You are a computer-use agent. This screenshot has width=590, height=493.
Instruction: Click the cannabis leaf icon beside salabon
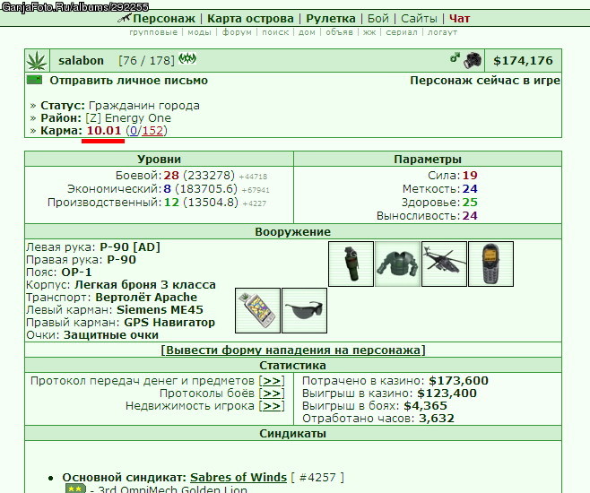tap(37, 61)
